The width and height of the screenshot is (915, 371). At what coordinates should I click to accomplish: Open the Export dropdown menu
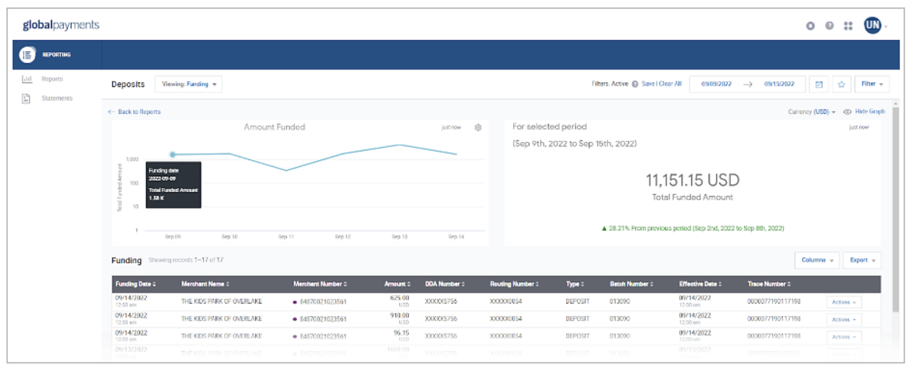point(862,260)
